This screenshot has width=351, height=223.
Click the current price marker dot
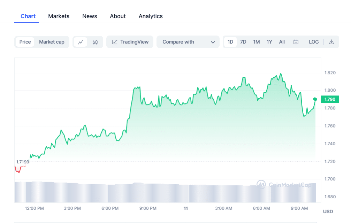[315, 99]
